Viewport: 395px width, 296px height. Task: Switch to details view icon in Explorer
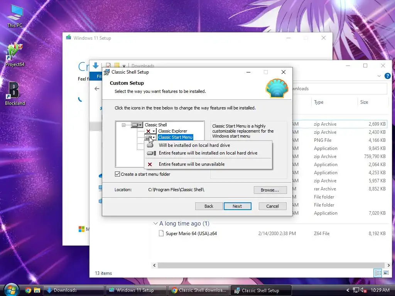[378, 273]
